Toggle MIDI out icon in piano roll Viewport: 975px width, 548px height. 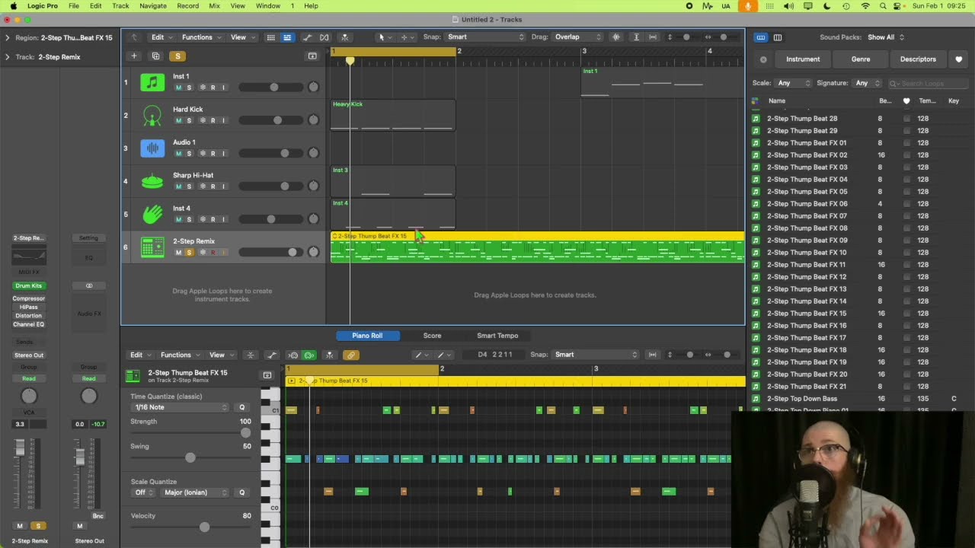pyautogui.click(x=309, y=355)
